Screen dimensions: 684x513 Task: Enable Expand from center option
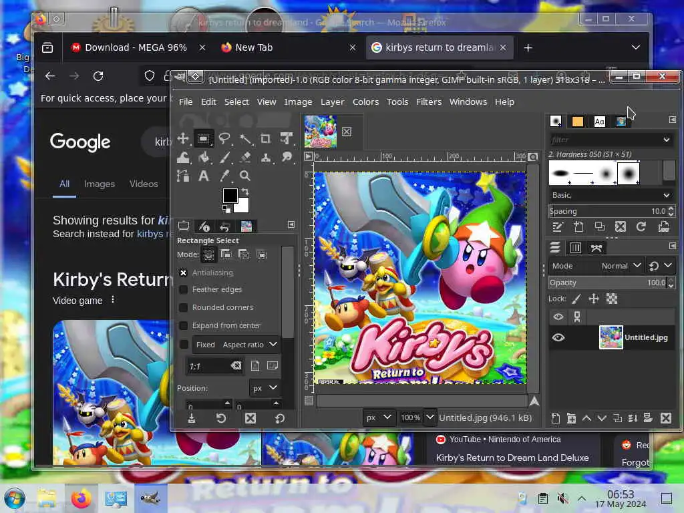click(x=183, y=325)
